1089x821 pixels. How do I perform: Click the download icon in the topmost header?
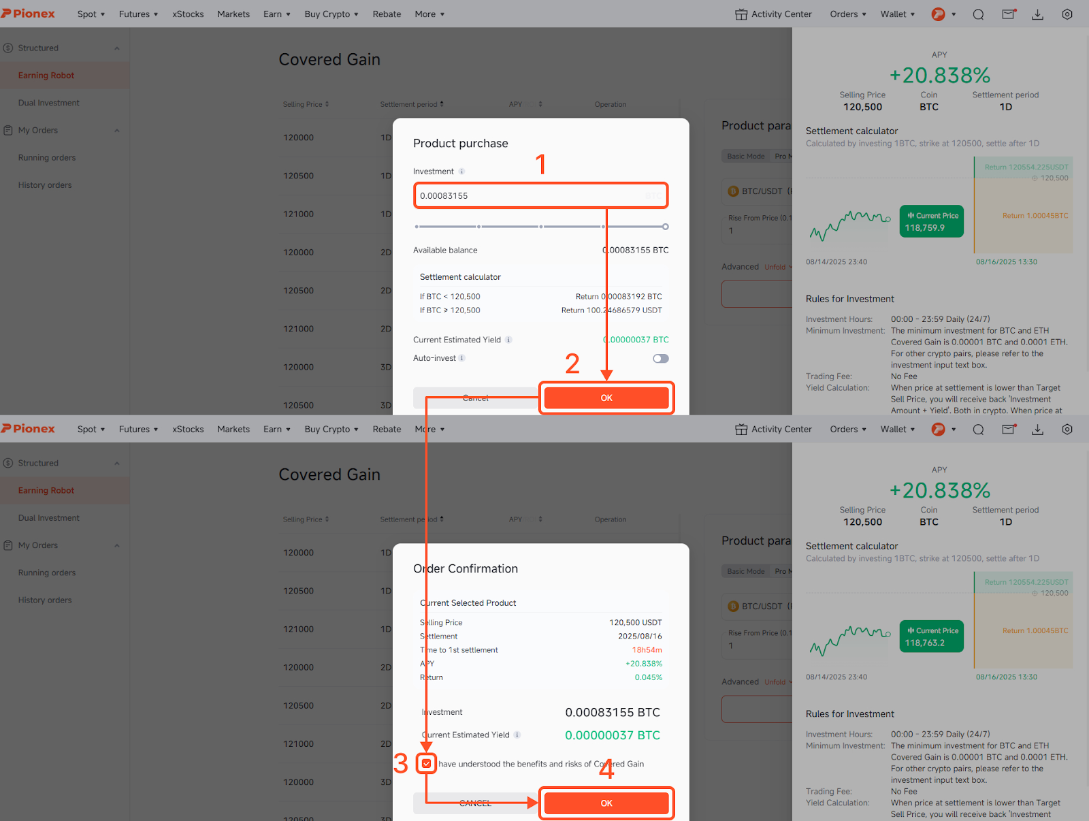[x=1037, y=14]
